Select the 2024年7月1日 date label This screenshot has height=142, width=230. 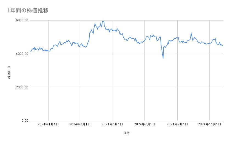[144, 124]
